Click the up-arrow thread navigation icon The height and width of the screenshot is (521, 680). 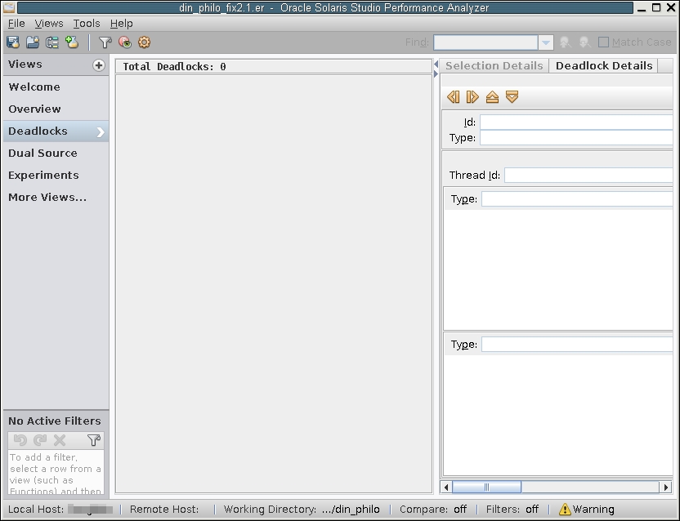click(492, 96)
